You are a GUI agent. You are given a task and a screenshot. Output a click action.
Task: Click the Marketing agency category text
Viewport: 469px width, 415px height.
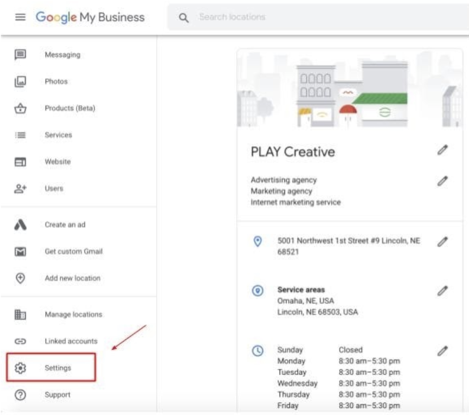282,191
